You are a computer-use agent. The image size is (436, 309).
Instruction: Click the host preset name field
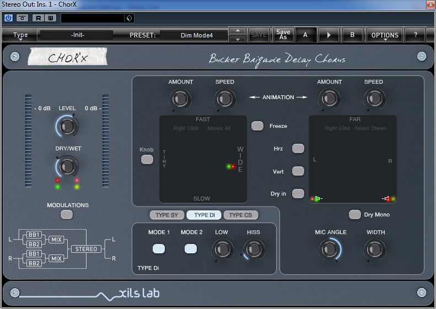(93, 18)
